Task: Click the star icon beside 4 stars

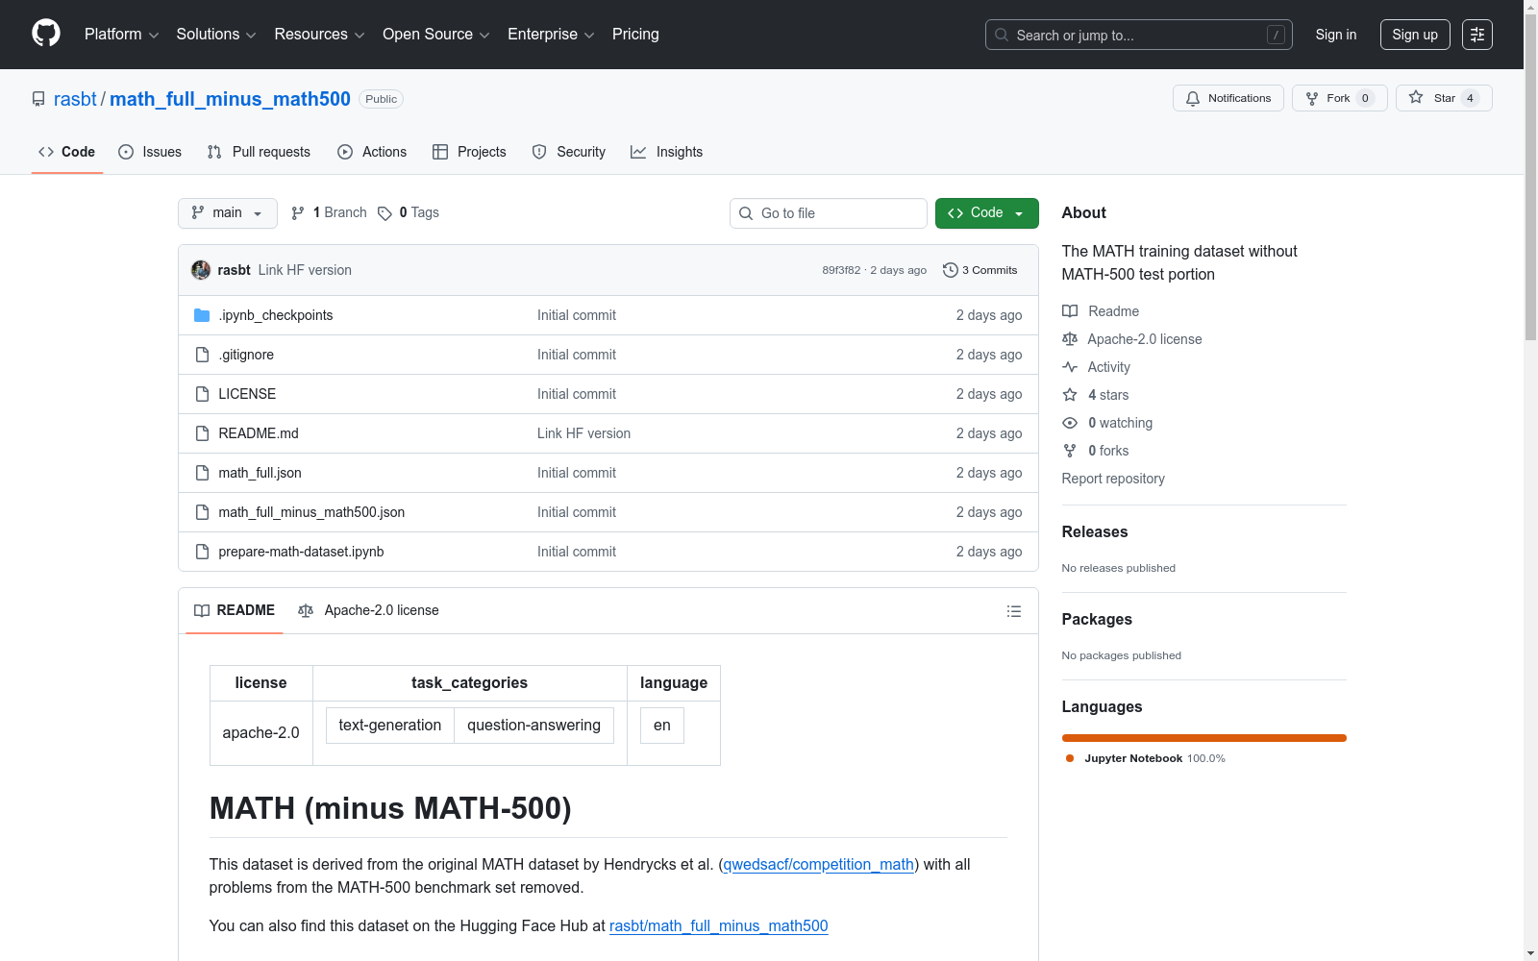Action: point(1070,395)
